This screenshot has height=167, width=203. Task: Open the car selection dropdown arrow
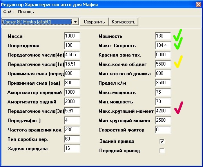75,21
